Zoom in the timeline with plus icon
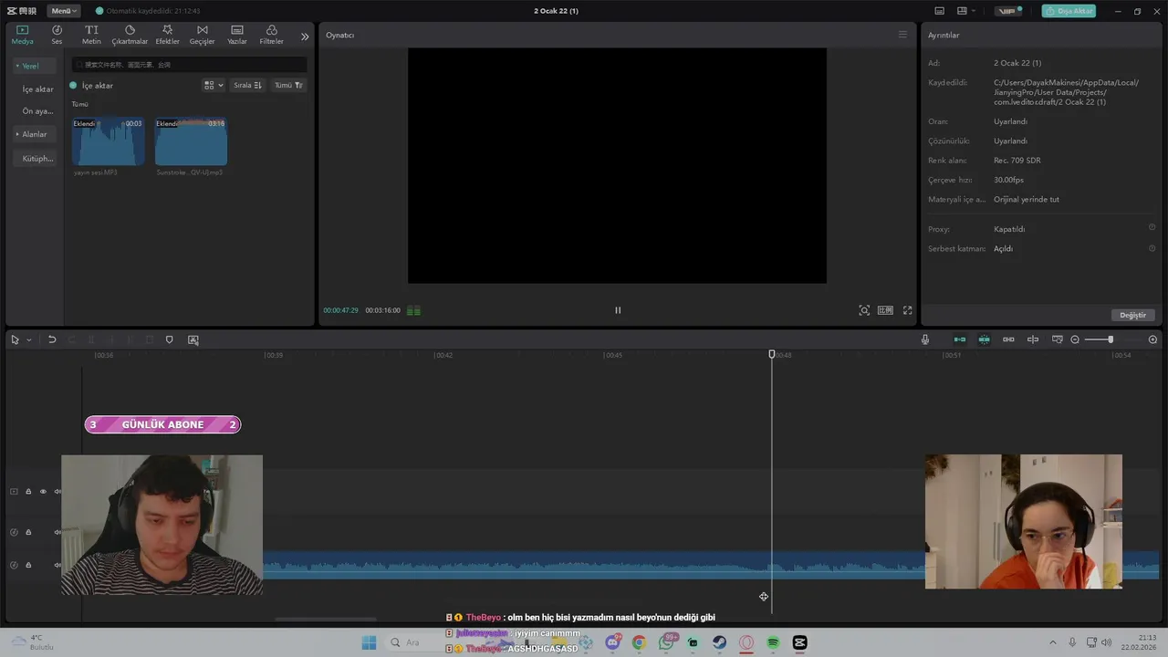This screenshot has height=657, width=1168. tap(1152, 339)
